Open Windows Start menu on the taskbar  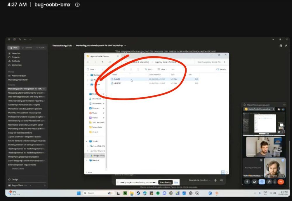(79, 193)
